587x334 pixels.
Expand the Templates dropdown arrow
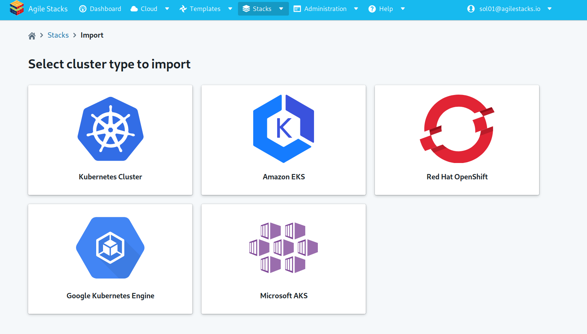pos(230,9)
